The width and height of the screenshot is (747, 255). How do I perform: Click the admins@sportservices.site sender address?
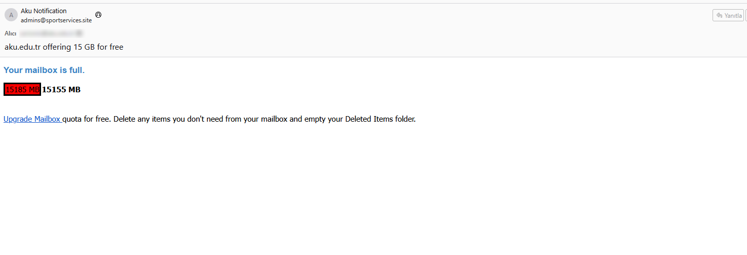56,20
